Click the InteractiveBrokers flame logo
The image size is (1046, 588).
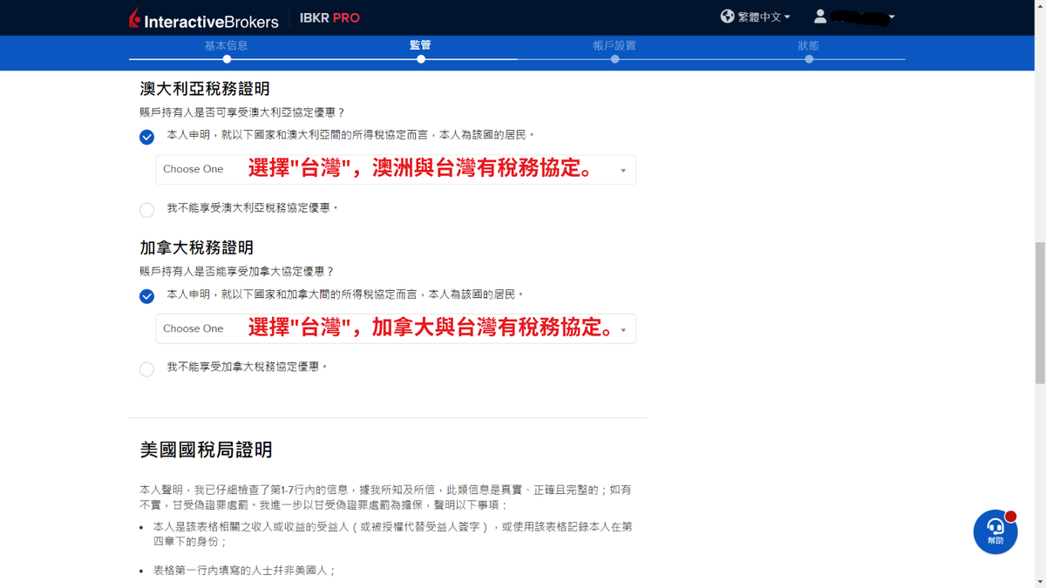click(132, 17)
